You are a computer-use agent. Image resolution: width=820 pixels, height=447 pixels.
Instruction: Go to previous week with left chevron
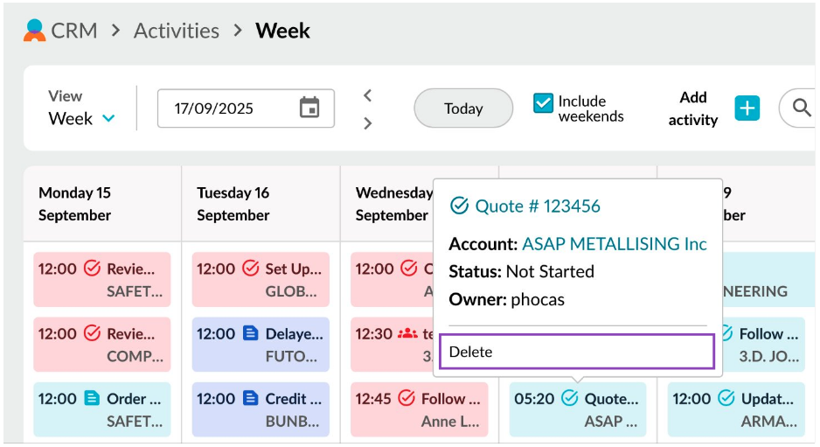[368, 94]
